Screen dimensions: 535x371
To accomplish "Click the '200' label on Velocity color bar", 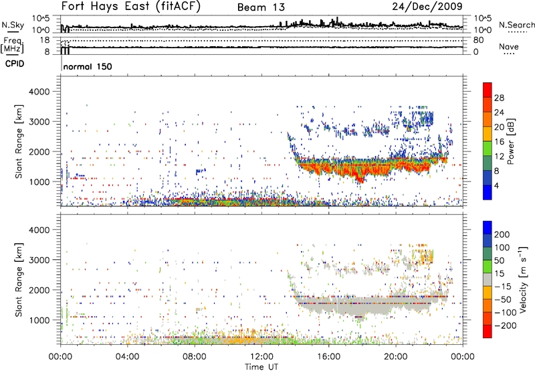I will click(502, 234).
